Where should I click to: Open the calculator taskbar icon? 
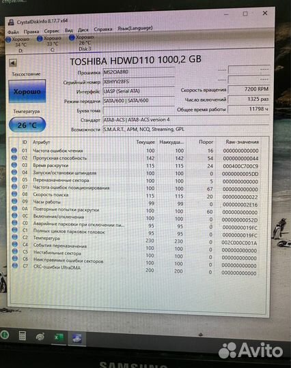(x=23, y=335)
